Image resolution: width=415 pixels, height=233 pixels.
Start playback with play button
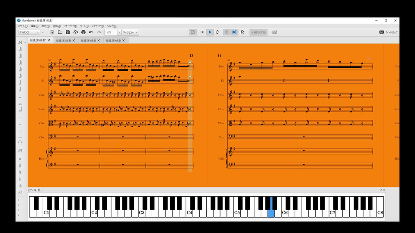point(210,32)
